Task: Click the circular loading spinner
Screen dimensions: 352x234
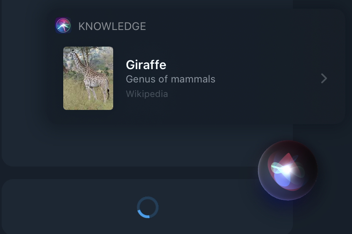Action: click(148, 207)
